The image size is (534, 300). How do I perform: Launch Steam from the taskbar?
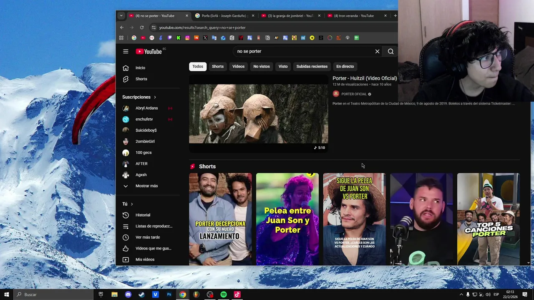point(141,295)
